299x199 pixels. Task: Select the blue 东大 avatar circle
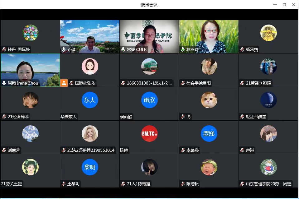90,100
